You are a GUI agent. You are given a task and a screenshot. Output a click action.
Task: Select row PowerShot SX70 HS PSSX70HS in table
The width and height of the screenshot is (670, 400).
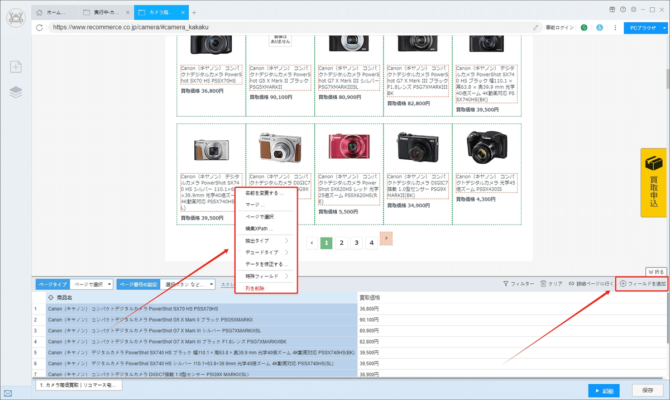[201, 309]
